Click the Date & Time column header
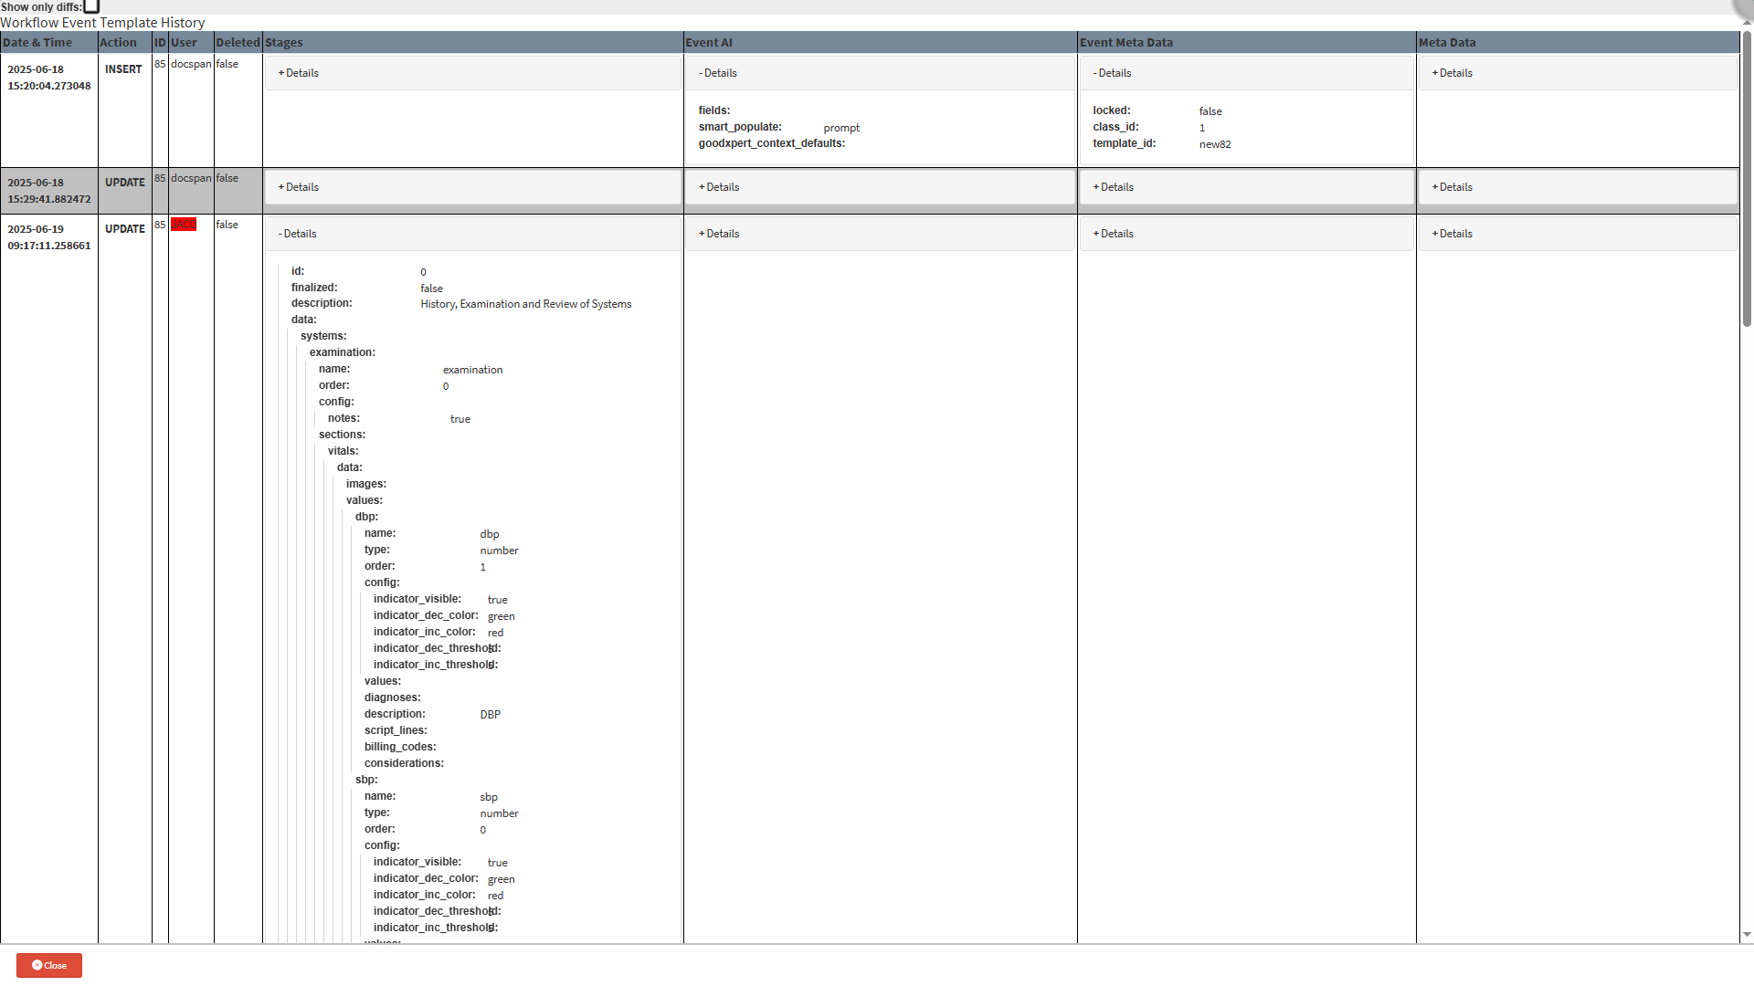 click(x=37, y=42)
